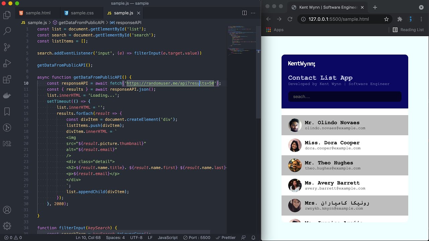This screenshot has height=241, width=429.
Task: Close the sample.js editor tab
Action: click(x=138, y=13)
